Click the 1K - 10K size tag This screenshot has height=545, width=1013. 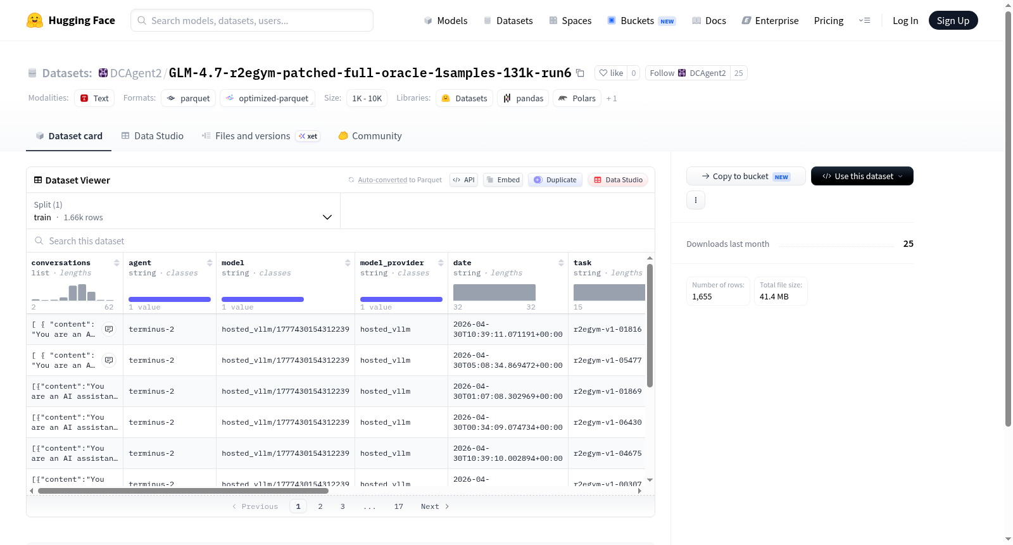[367, 98]
